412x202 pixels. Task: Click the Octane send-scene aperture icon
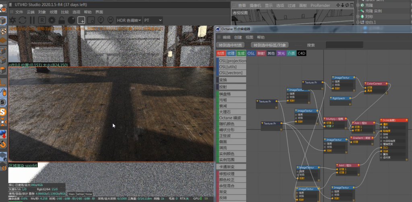click(x=12, y=20)
